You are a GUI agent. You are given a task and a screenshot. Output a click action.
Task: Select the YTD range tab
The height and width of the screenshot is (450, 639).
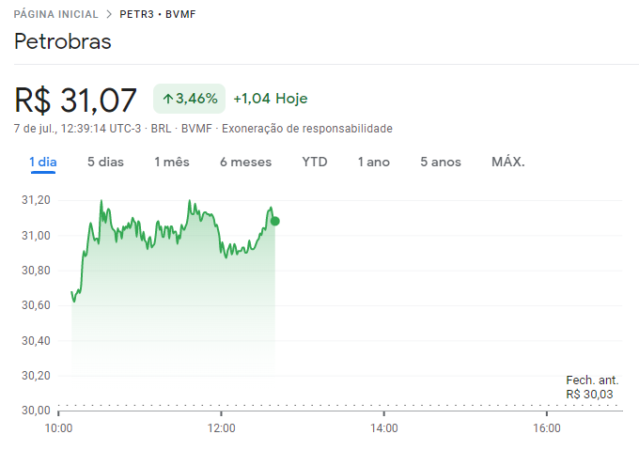point(315,162)
